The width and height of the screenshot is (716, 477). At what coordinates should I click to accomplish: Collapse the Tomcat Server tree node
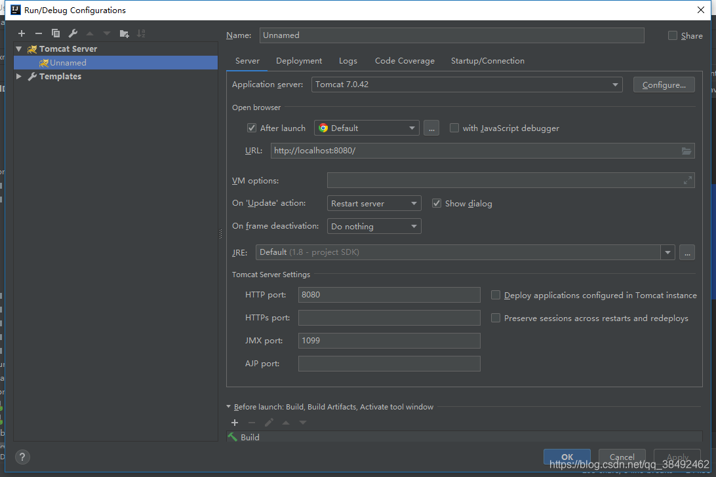tap(19, 49)
